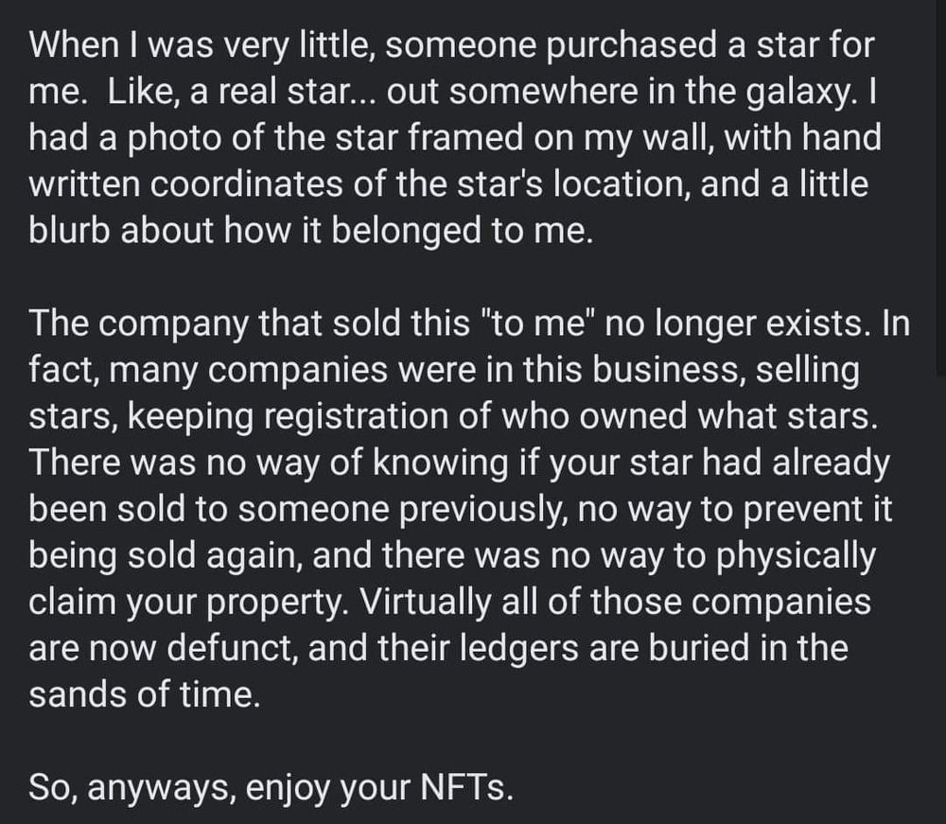Click the phrase "sands of time"

(x=142, y=694)
